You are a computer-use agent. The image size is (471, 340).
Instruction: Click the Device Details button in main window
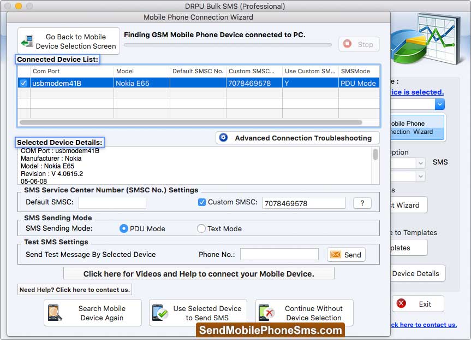pyautogui.click(x=418, y=273)
